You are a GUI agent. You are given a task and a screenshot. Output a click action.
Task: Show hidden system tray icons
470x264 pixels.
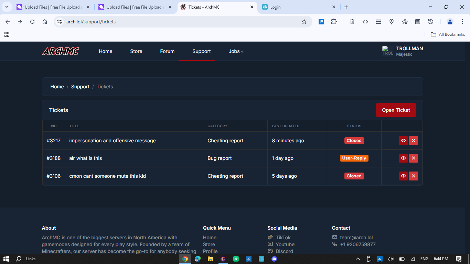pyautogui.click(x=358, y=259)
